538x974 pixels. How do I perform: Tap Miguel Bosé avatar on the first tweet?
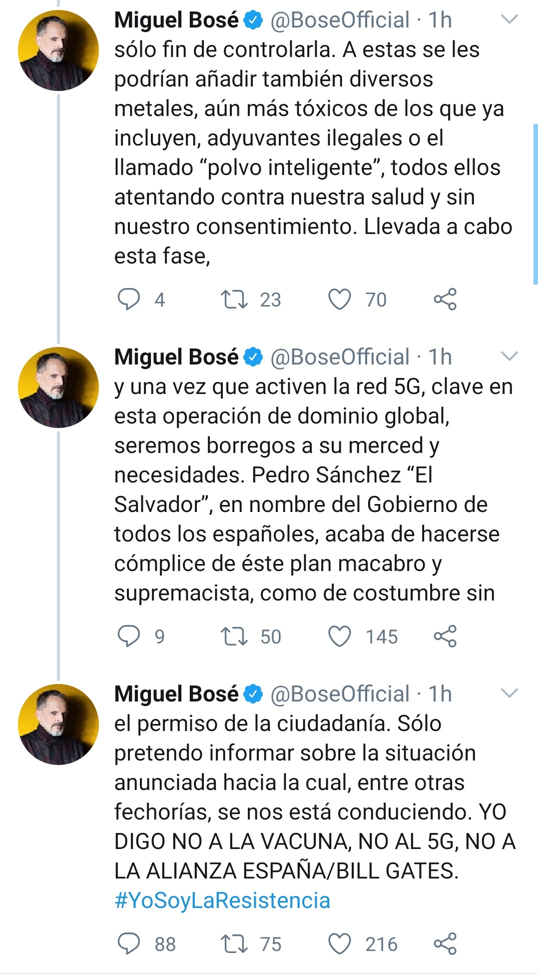tap(58, 50)
